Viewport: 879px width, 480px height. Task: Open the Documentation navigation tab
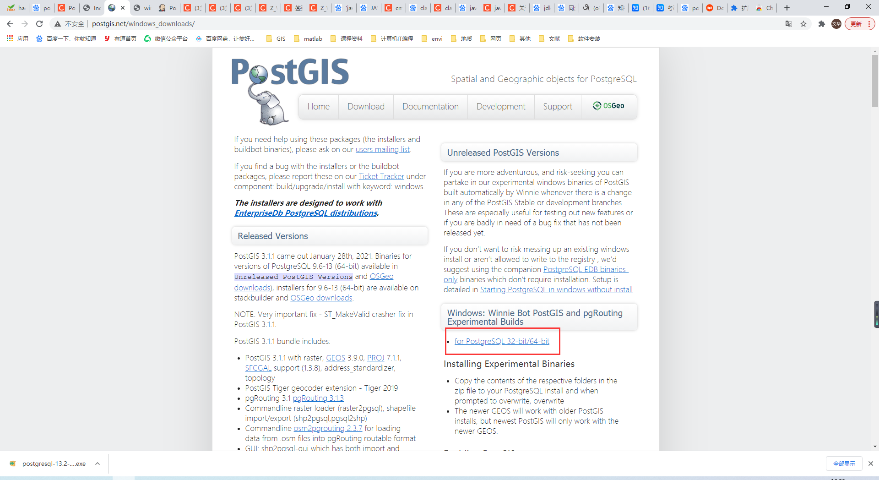(x=430, y=107)
